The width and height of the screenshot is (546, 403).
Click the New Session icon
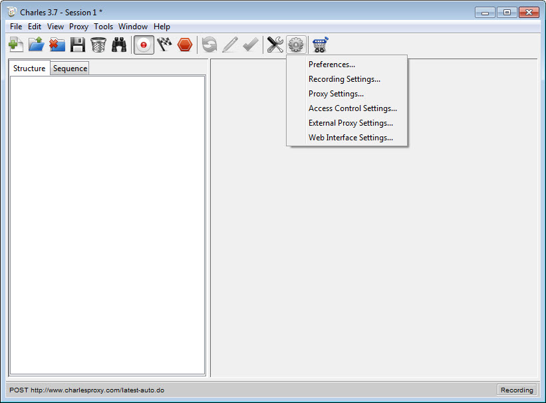[16, 45]
